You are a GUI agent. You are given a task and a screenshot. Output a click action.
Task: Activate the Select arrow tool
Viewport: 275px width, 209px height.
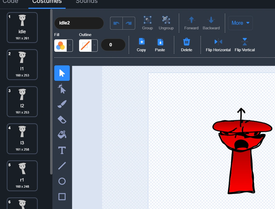tap(62, 73)
